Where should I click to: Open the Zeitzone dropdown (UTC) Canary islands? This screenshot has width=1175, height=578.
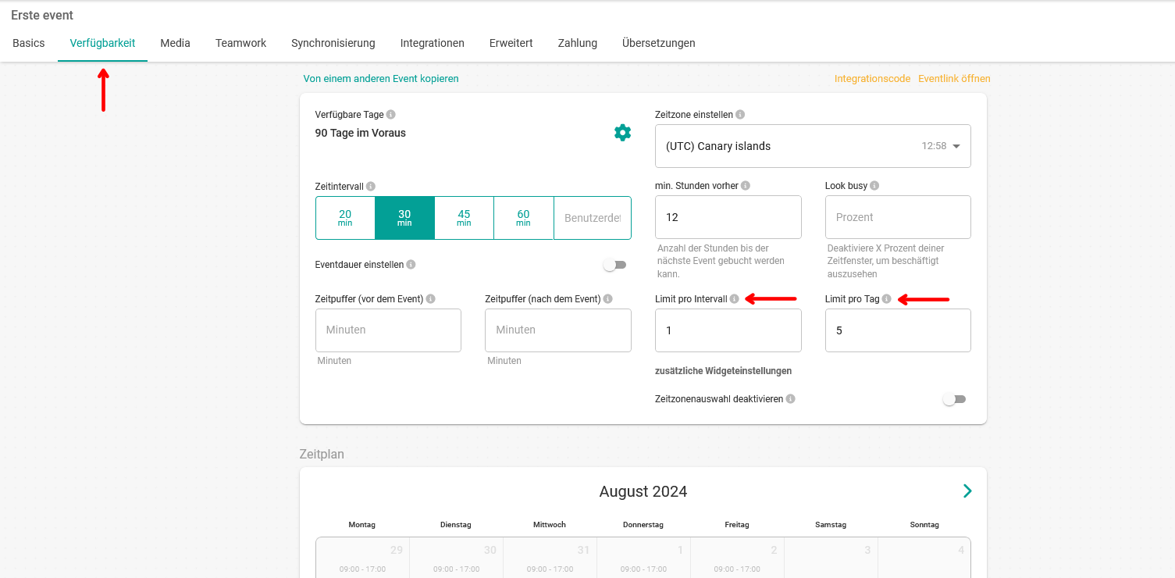[813, 146]
